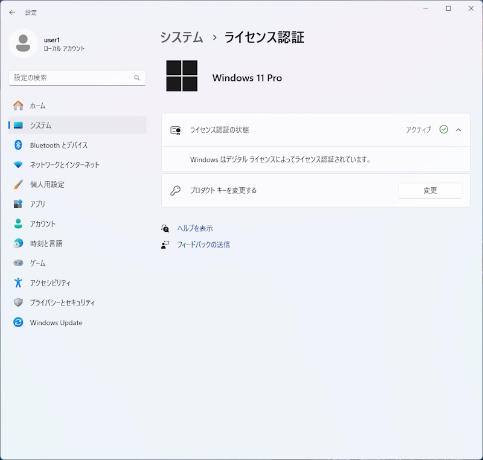Click the 個人用設定 paintbrush icon
This screenshot has width=483, height=460.
18,185
